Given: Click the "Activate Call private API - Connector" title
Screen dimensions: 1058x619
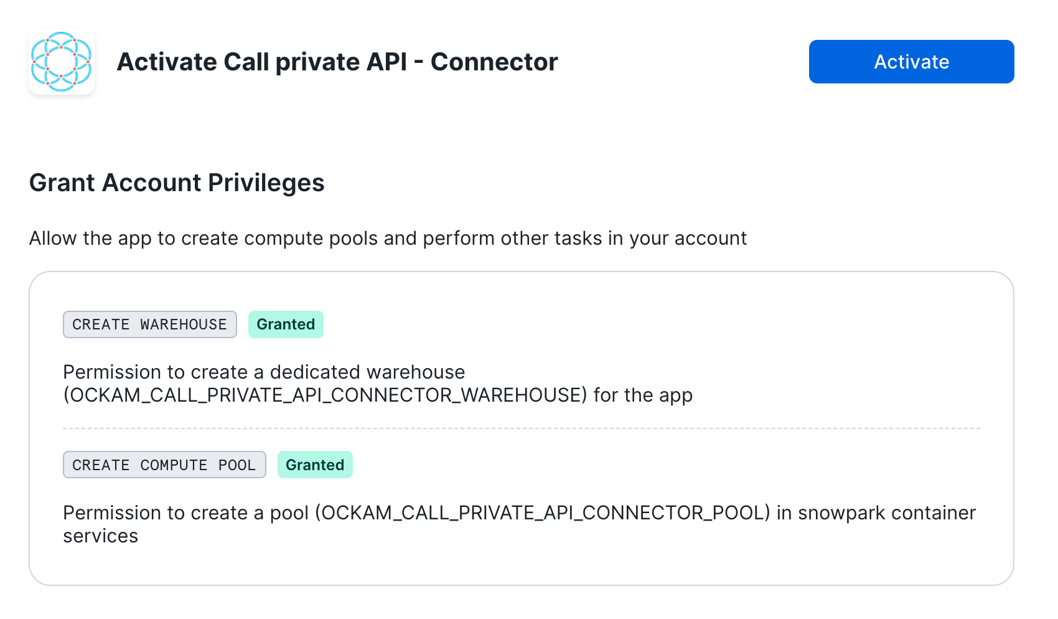Looking at the screenshot, I should (x=337, y=62).
